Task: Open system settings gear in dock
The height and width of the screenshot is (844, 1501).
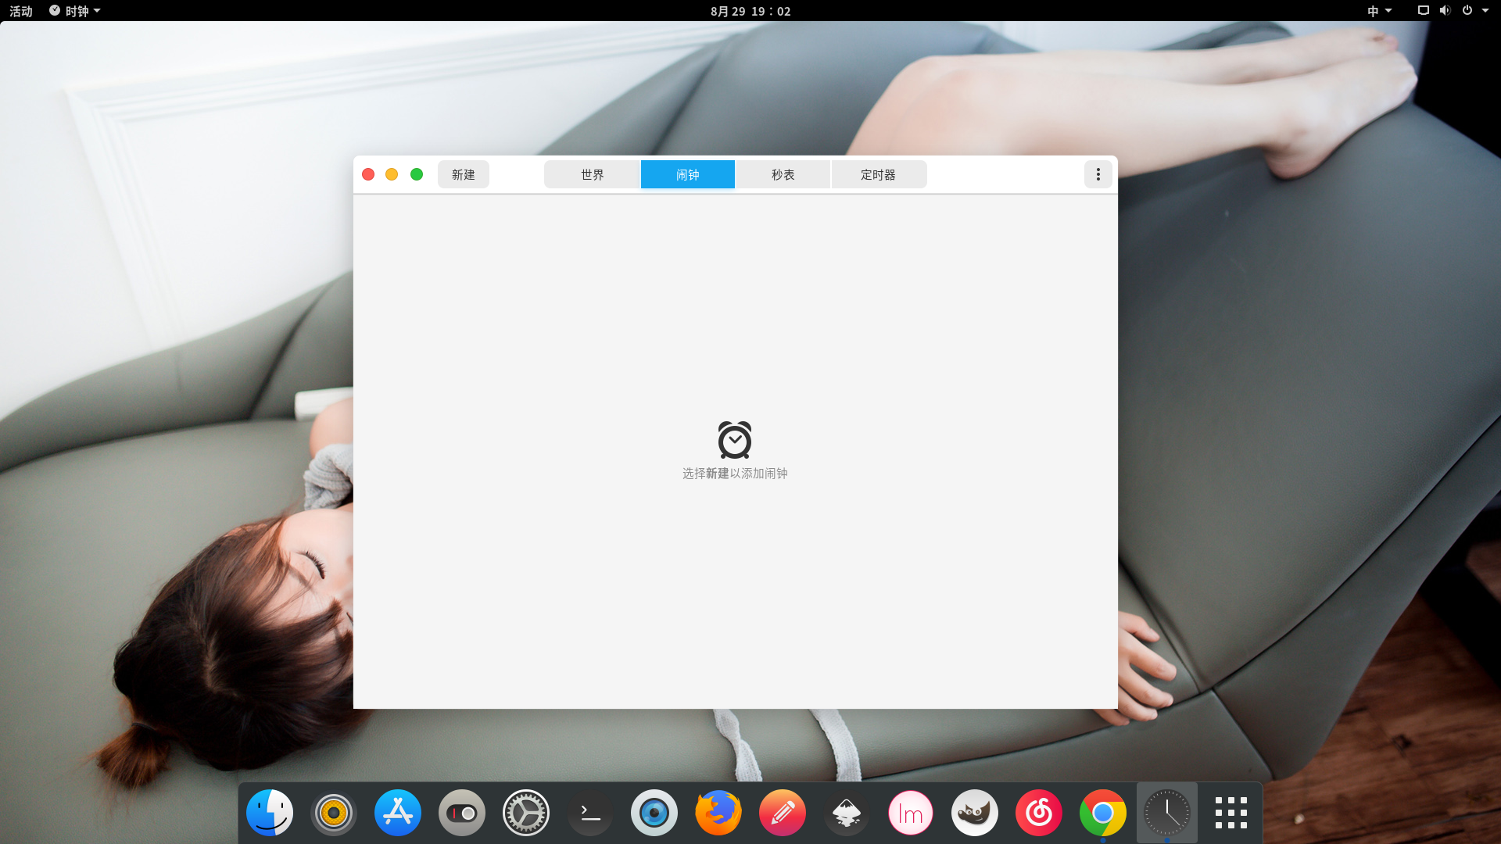Action: tap(526, 813)
